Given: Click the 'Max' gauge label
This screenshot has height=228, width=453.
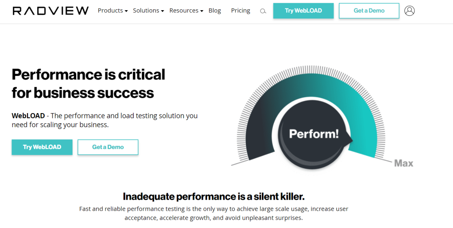Looking at the screenshot, I should 403,163.
